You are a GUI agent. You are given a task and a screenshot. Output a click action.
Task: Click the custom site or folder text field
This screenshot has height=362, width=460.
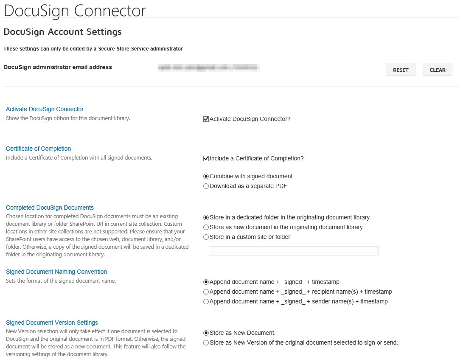[x=293, y=250]
